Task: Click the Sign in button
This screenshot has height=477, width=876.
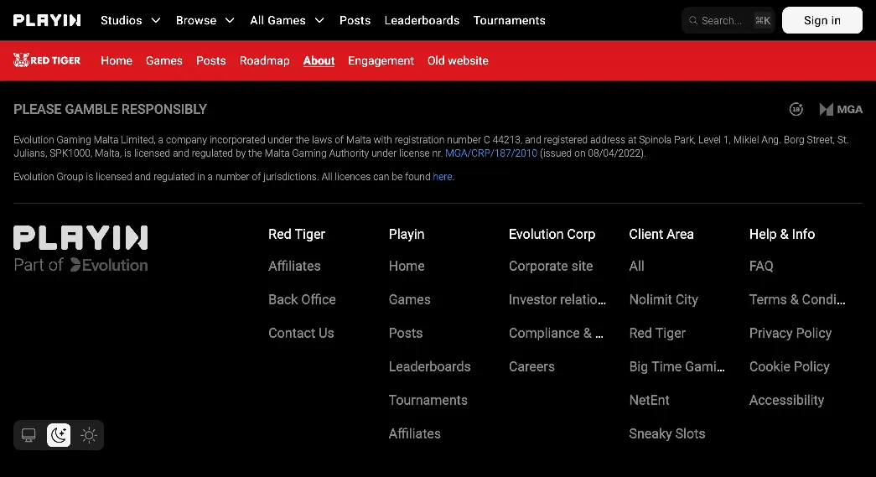Action: [x=822, y=20]
